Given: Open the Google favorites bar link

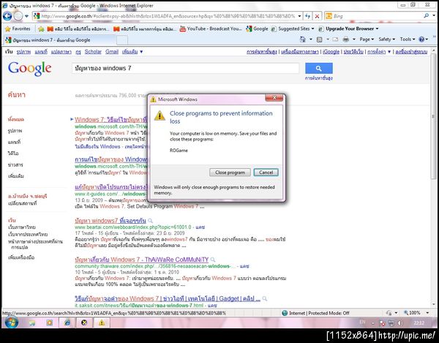Looking at the screenshot, I should (x=257, y=29).
